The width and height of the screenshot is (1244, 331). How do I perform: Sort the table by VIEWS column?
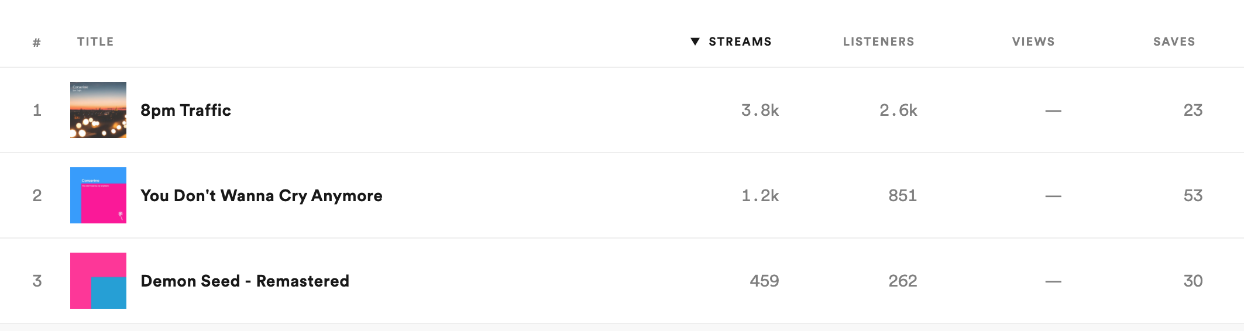point(1033,42)
